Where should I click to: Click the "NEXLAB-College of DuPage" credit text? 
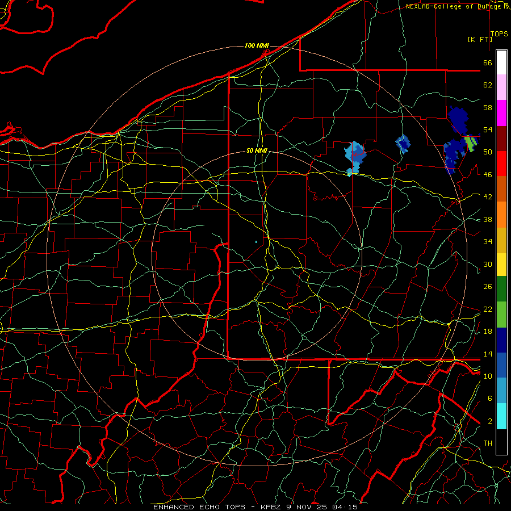453,6
